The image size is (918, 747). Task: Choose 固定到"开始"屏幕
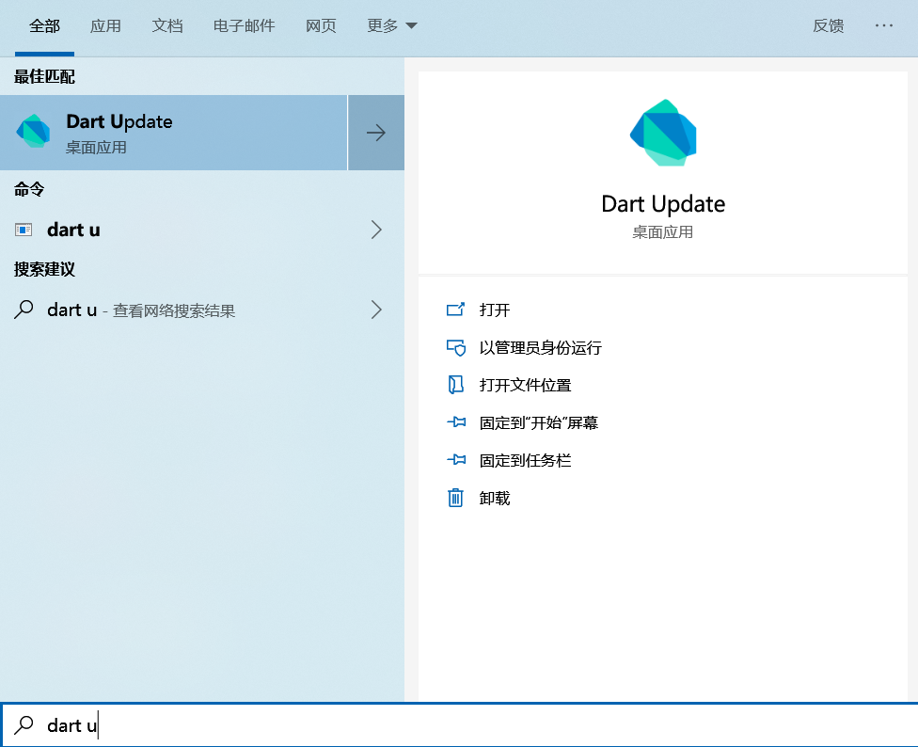[539, 422]
